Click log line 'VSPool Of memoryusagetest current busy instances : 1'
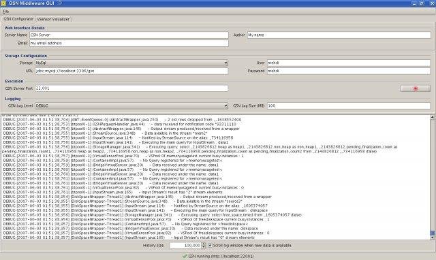 coord(123,156)
